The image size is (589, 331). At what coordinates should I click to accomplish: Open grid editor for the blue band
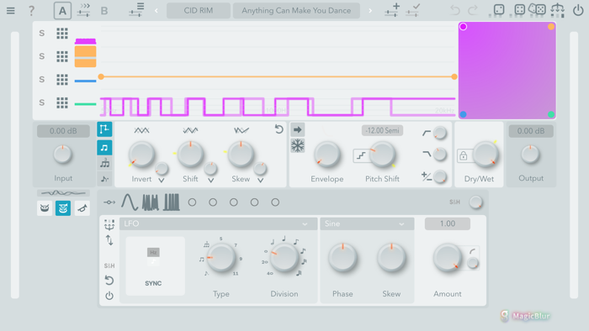pos(62,80)
